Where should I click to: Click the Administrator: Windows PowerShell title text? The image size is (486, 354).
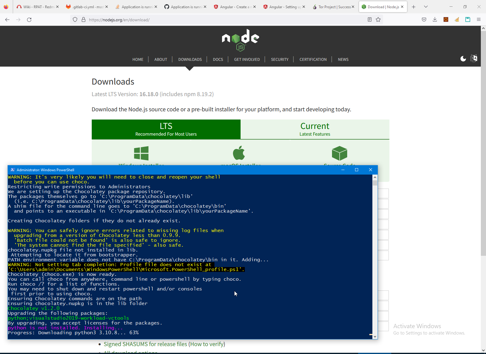(46, 170)
